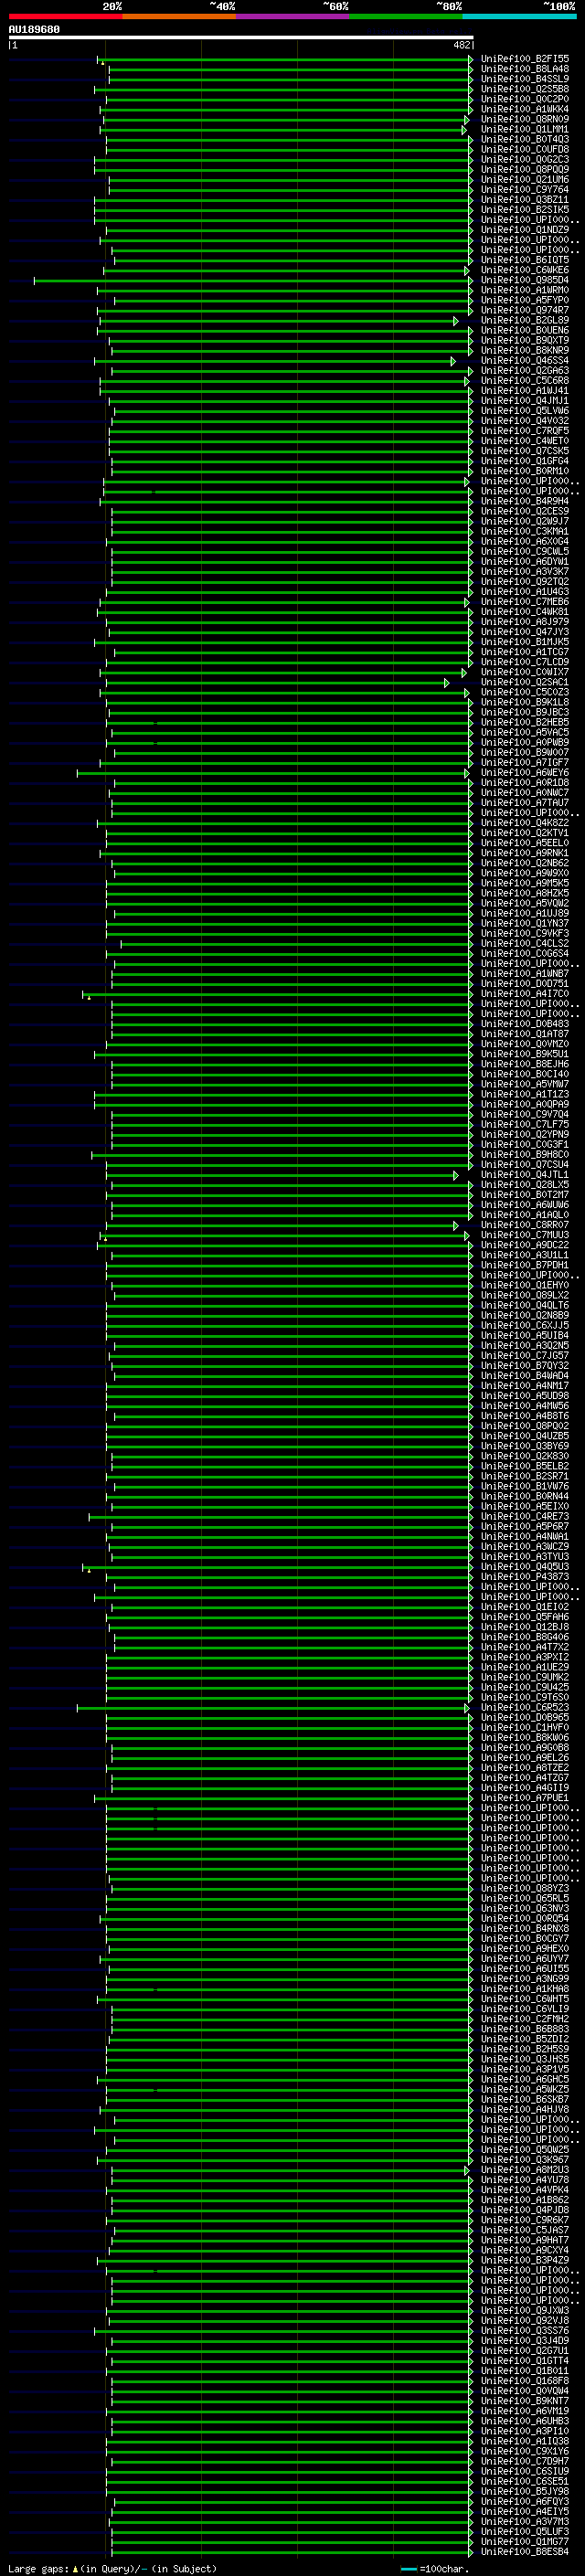The image size is (585, 2576).
Task: Select hit label UniRef100_B9K5U1
Action: (524, 1054)
